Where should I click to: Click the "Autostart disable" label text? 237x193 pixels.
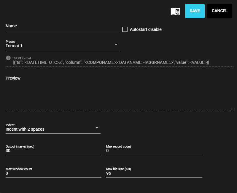(x=146, y=29)
